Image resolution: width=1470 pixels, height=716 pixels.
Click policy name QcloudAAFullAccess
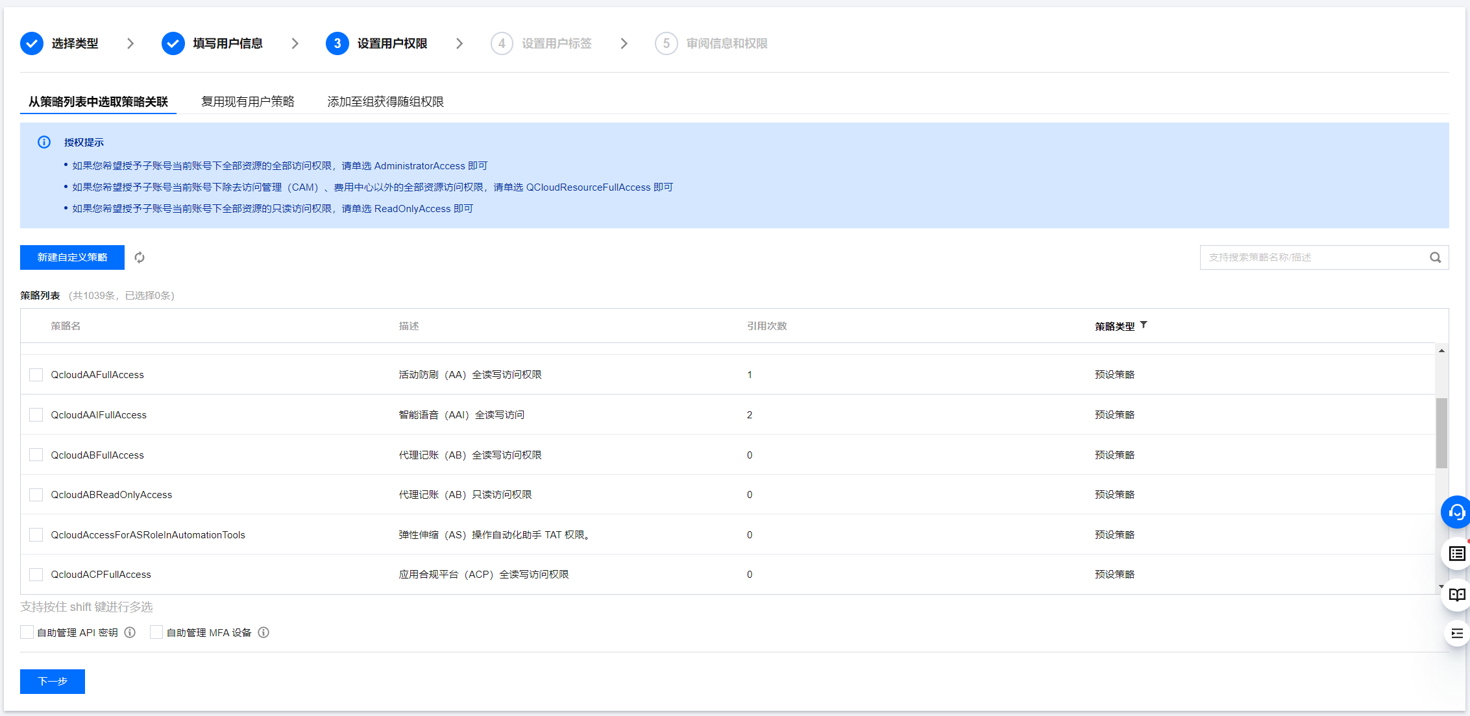click(x=97, y=375)
